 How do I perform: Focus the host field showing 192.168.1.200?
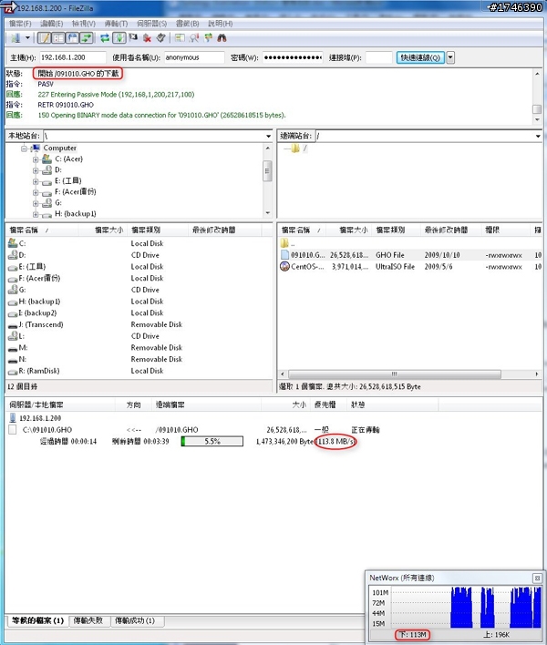click(x=72, y=57)
